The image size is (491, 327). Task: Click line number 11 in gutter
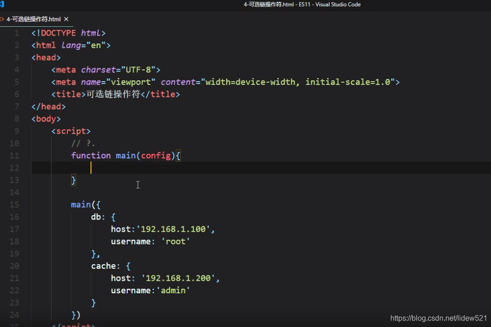tap(14, 156)
